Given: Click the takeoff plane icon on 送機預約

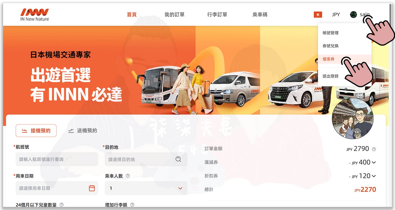Looking at the screenshot, I should point(71,131).
